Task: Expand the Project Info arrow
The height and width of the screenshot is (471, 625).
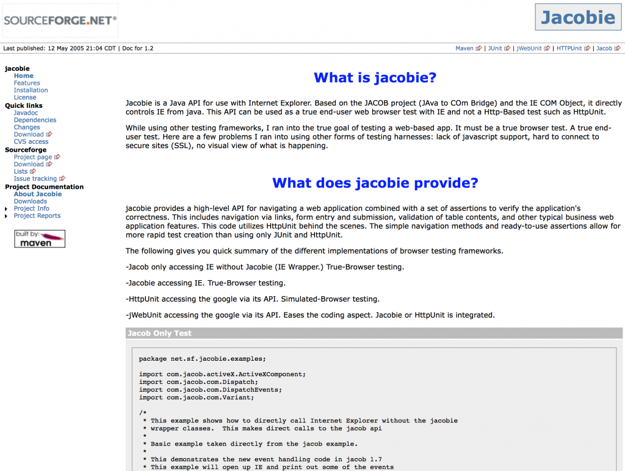Action: (x=6, y=209)
